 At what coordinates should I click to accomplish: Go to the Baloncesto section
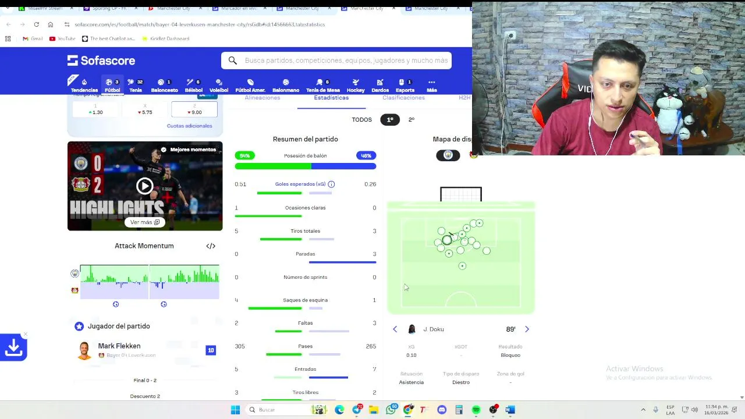[165, 86]
